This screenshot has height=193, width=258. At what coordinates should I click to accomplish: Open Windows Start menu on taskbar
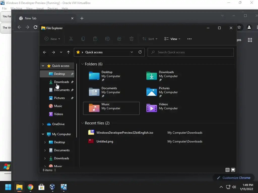[8, 187]
